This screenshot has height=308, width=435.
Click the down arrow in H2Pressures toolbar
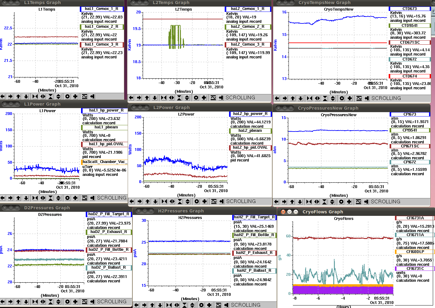tap(160, 305)
